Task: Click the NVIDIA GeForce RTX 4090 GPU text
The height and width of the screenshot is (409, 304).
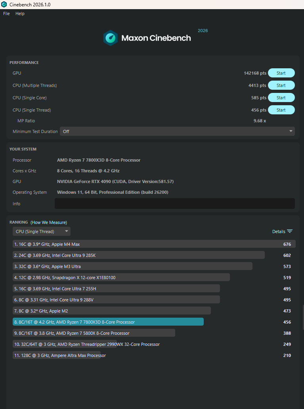Action: (x=115, y=181)
